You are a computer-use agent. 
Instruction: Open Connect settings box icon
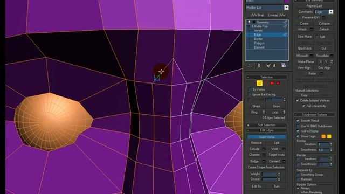pos(284,161)
